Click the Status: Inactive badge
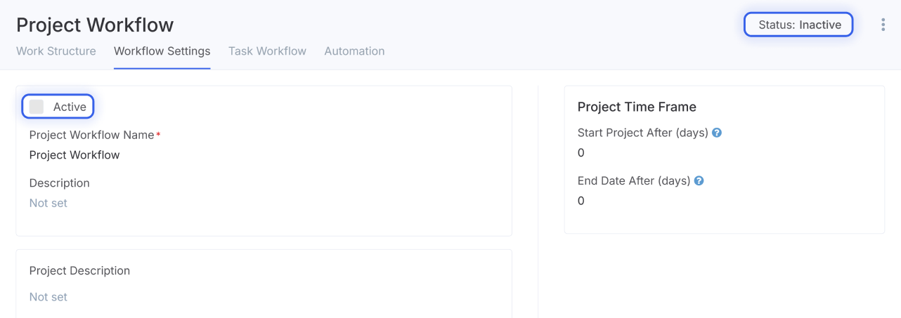 pos(799,25)
